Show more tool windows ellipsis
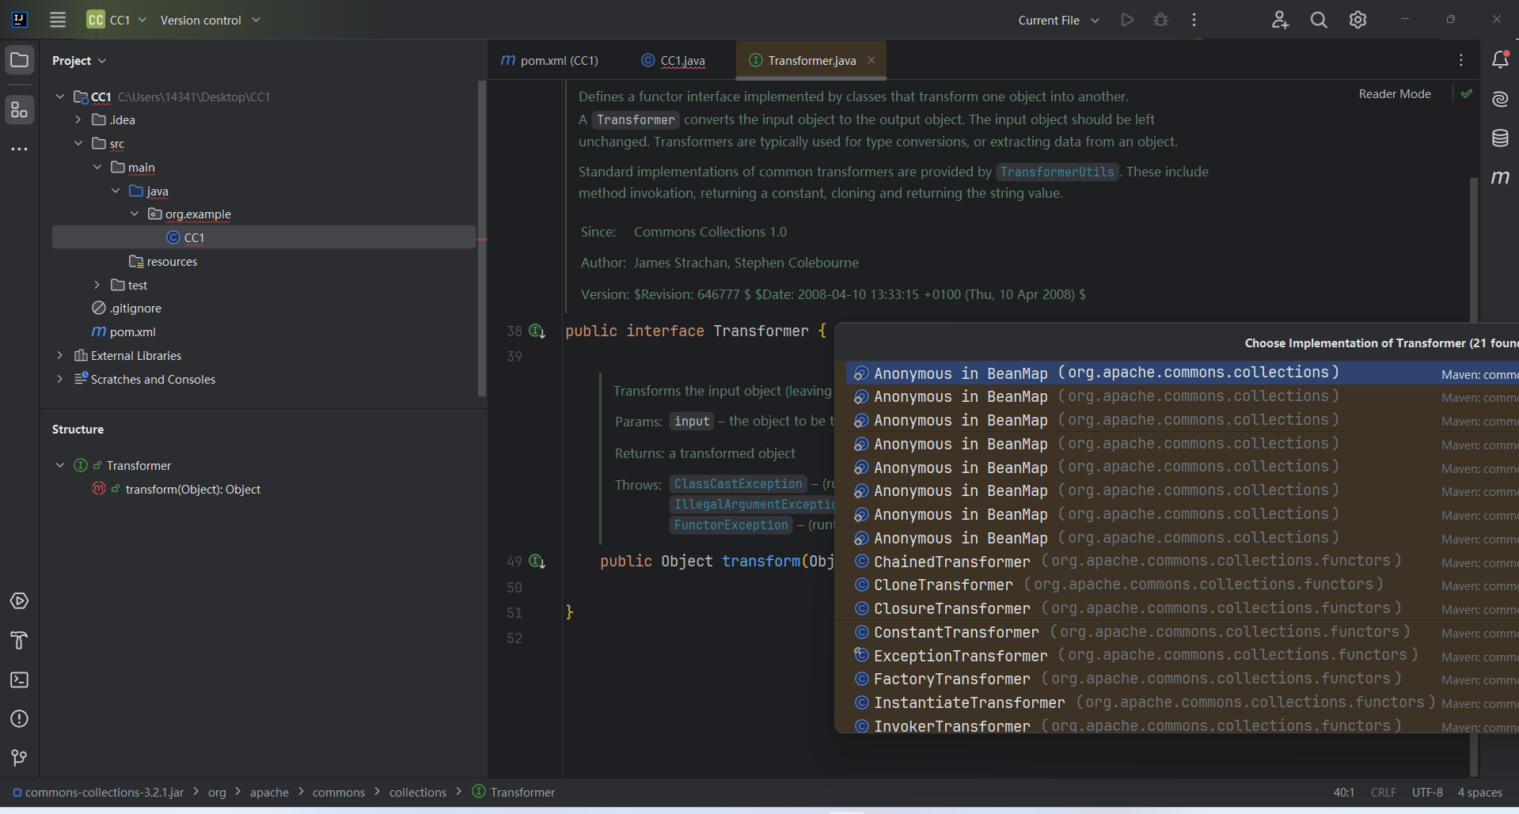The image size is (1519, 814). tap(20, 149)
